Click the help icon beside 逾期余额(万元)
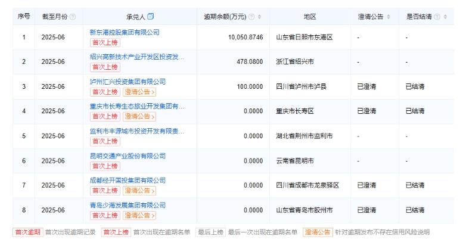Screen dimensions: 460x245 pyautogui.click(x=251, y=17)
